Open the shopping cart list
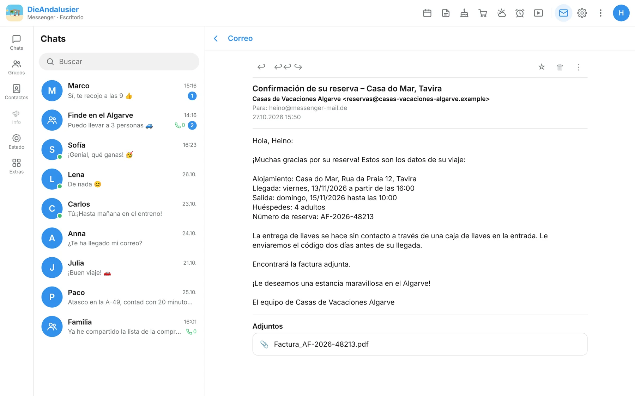This screenshot has height=396, width=635. [483, 13]
